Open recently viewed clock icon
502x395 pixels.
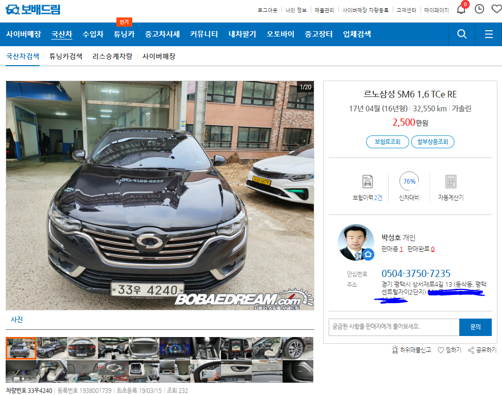pos(479,9)
